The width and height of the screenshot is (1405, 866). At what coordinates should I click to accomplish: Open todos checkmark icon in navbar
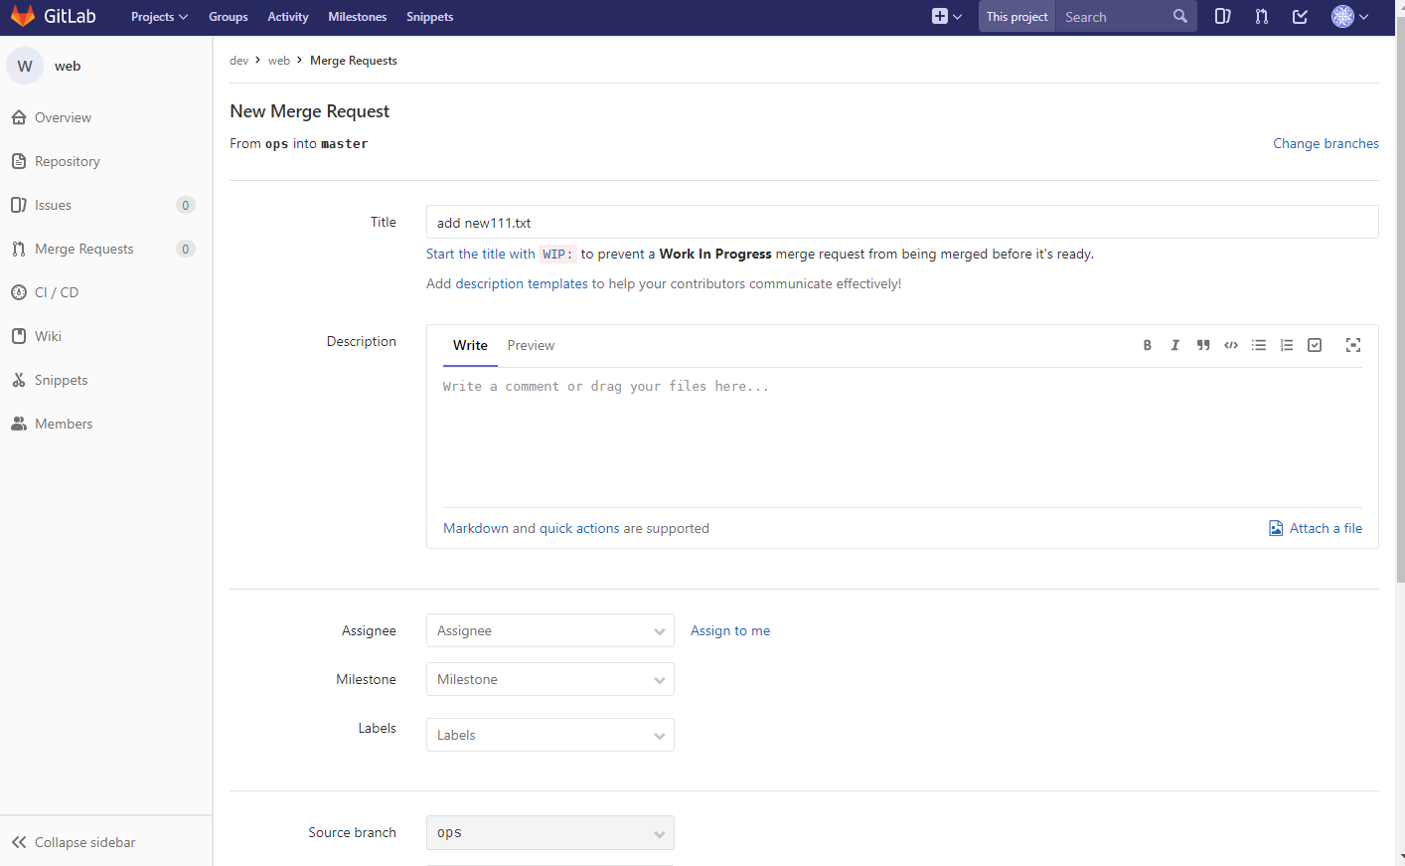tap(1300, 16)
